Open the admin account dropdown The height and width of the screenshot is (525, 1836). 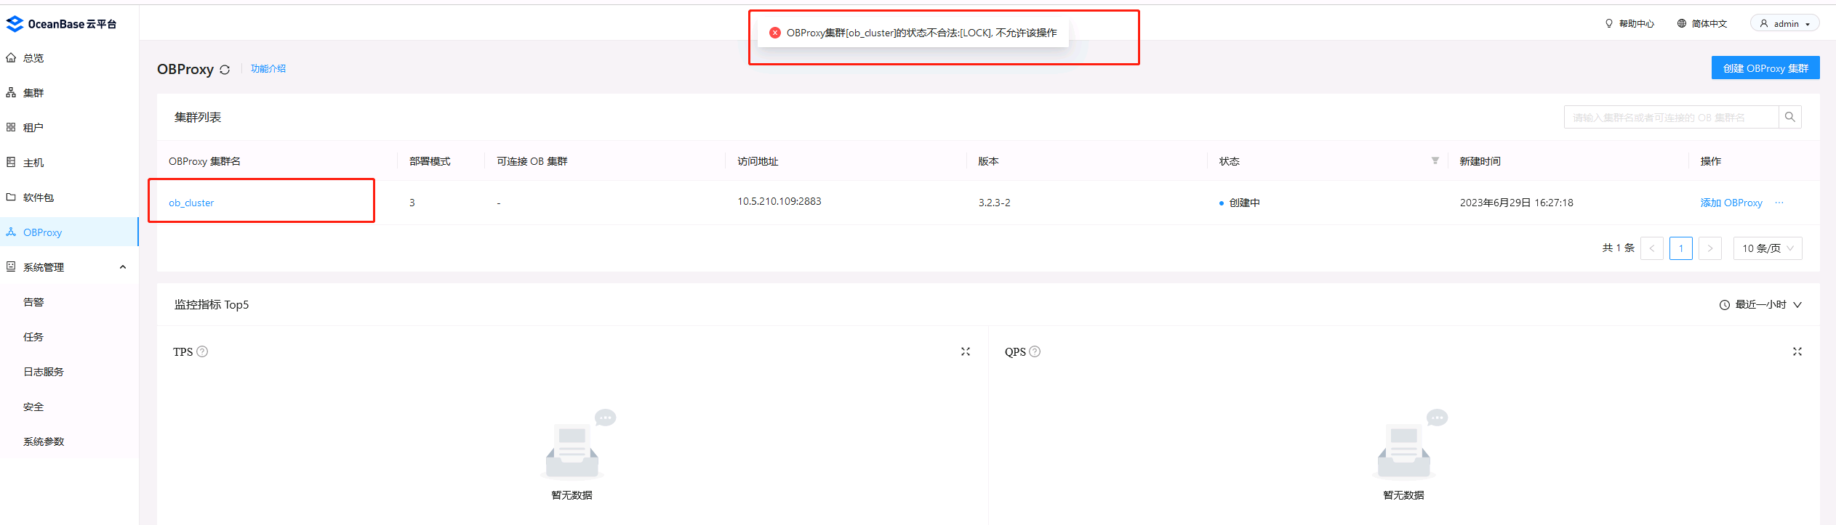(1785, 23)
